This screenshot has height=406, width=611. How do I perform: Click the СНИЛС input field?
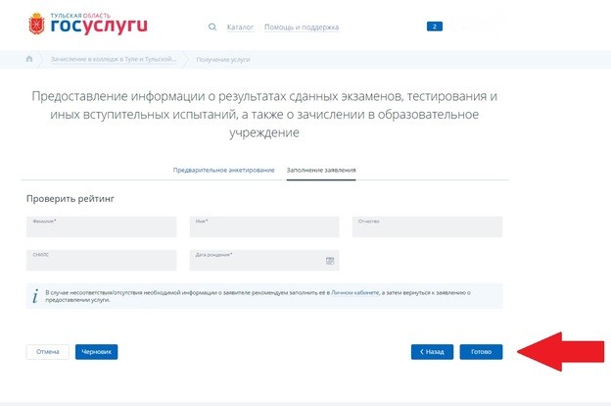coord(101,261)
